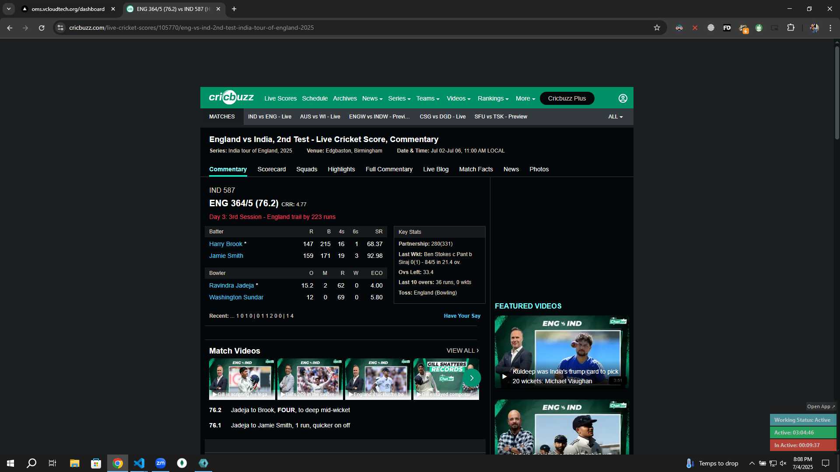Open Chrome three-dot menu
Viewport: 840px width, 472px height.
click(x=830, y=28)
